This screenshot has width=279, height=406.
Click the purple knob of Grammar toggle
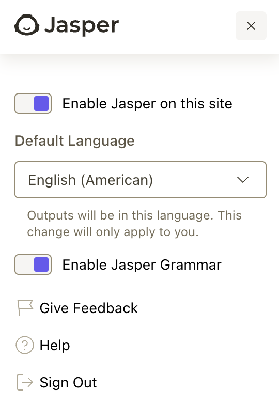pos(41,264)
